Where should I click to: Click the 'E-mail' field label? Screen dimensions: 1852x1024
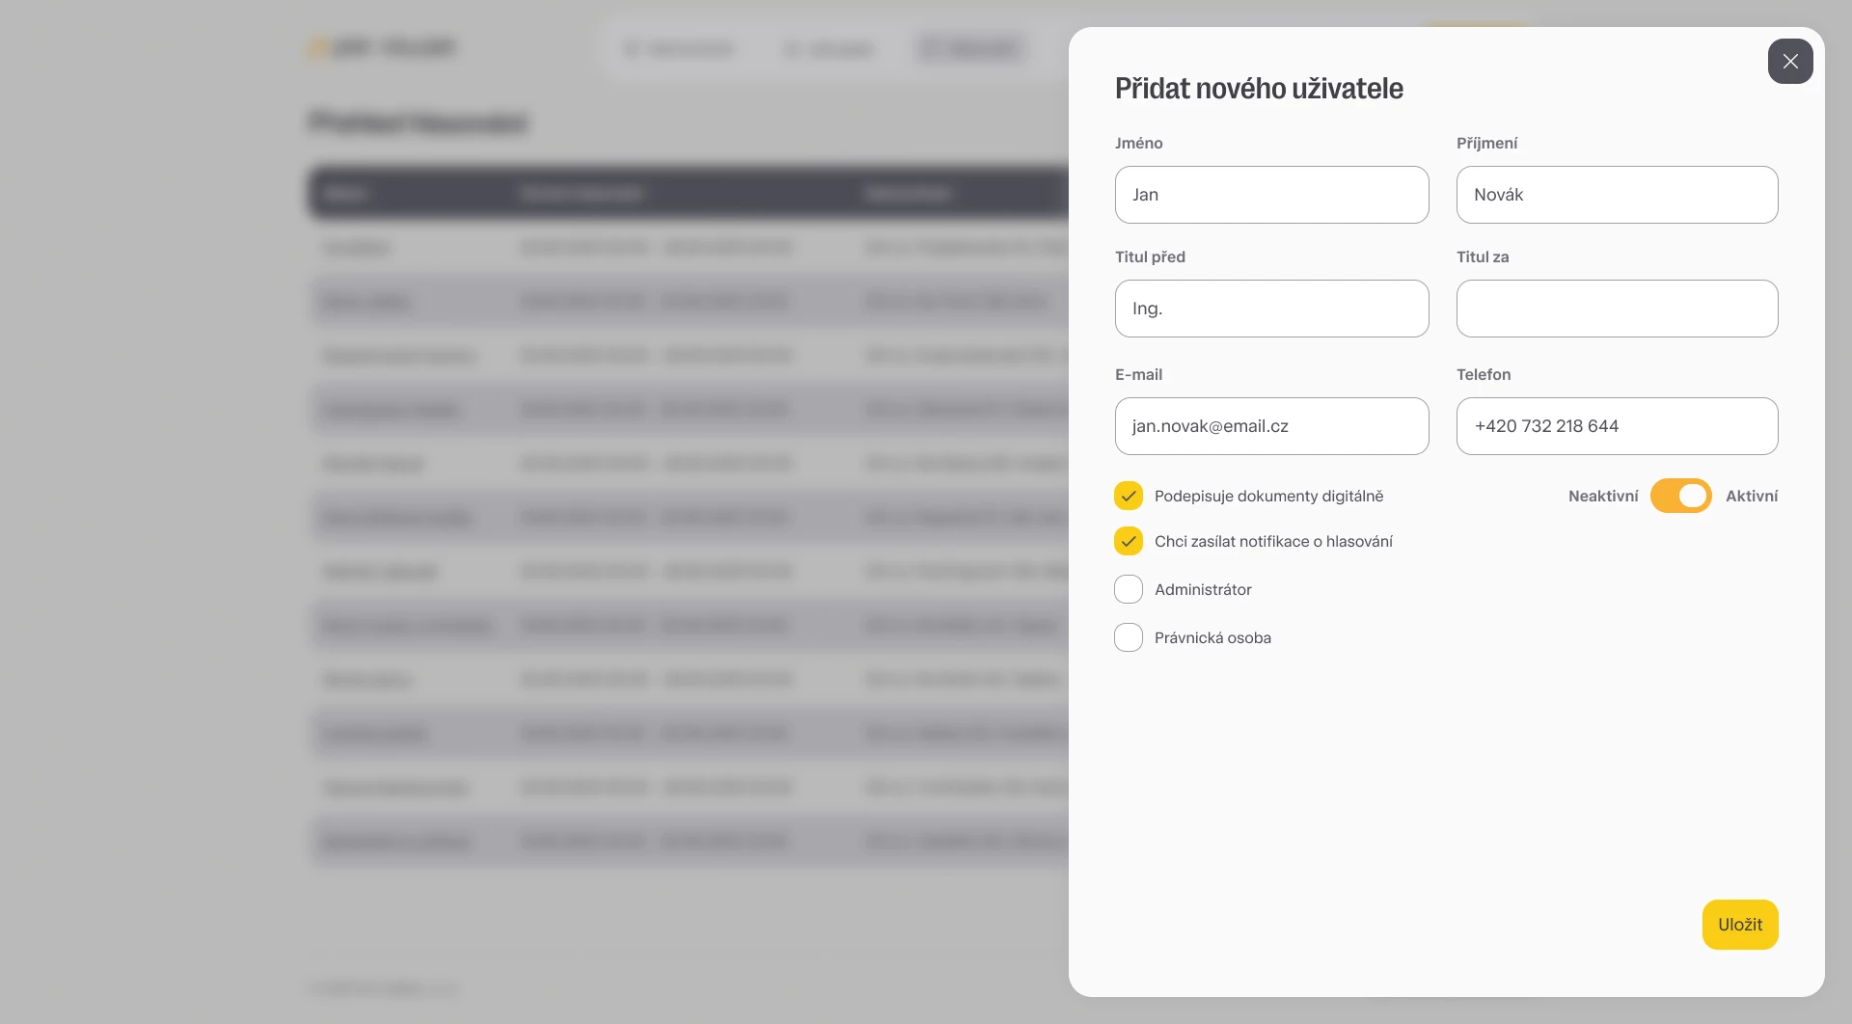click(1138, 374)
